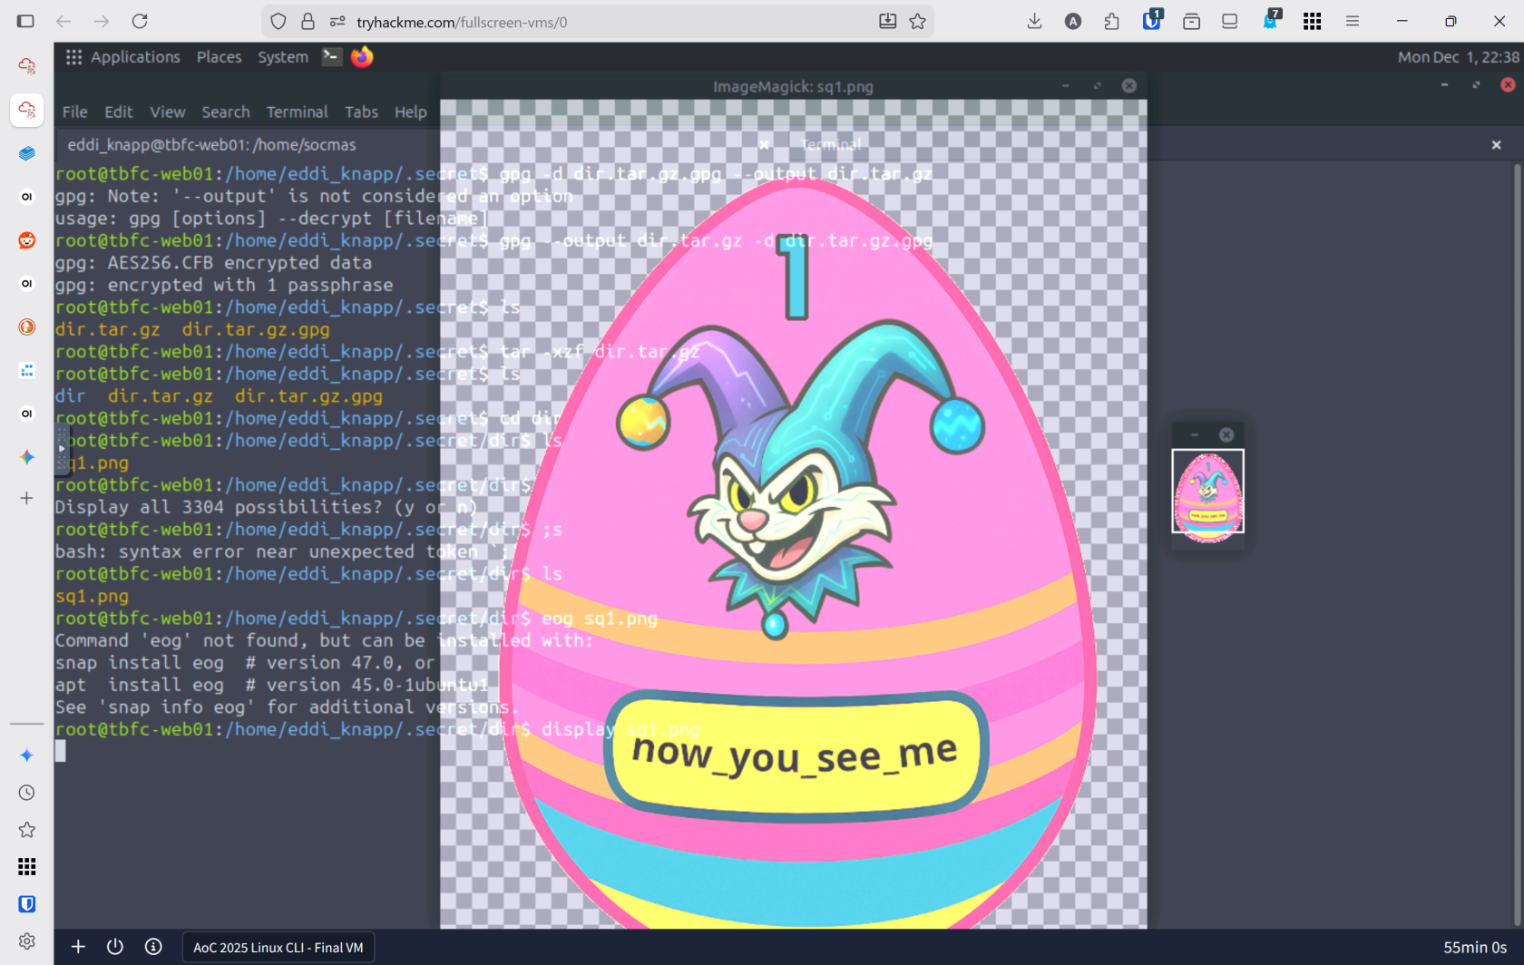Open browsing History from the sidebar

[x=27, y=793]
